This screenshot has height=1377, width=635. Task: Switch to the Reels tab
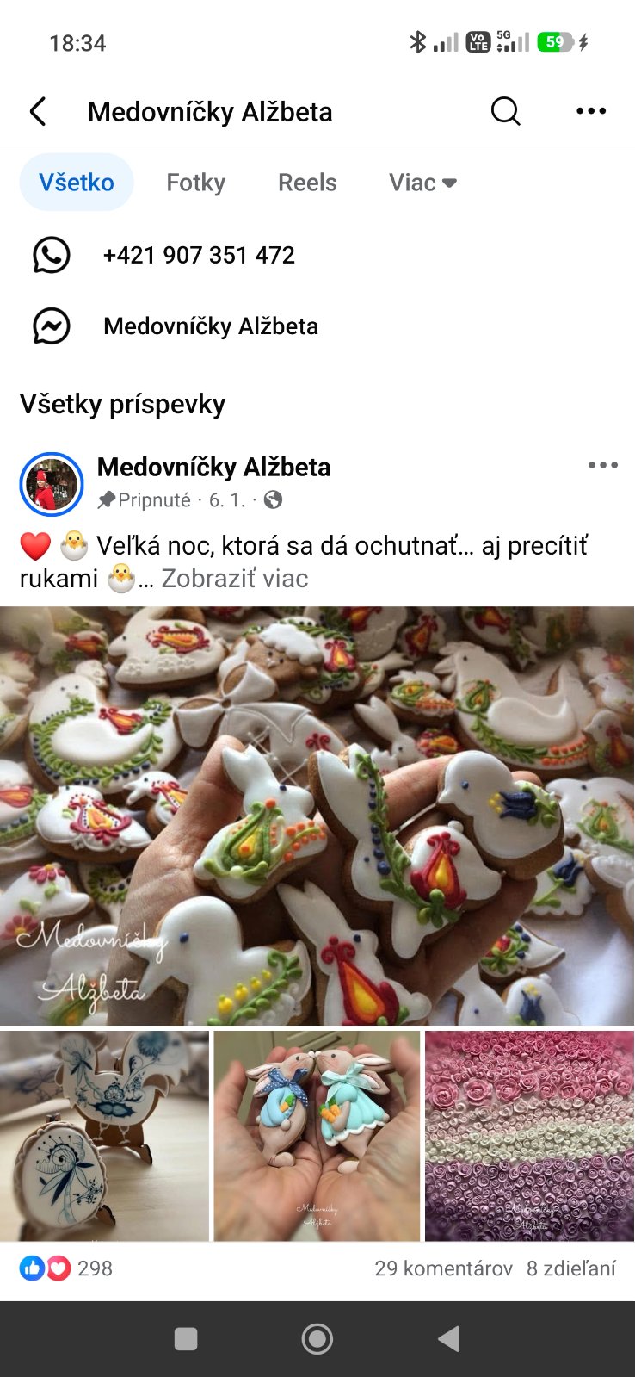tap(307, 183)
